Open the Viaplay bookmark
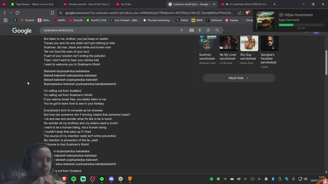This screenshot has width=328, height=184. tap(232, 20)
